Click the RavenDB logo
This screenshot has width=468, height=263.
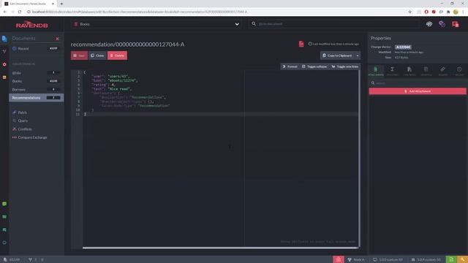[x=32, y=25]
